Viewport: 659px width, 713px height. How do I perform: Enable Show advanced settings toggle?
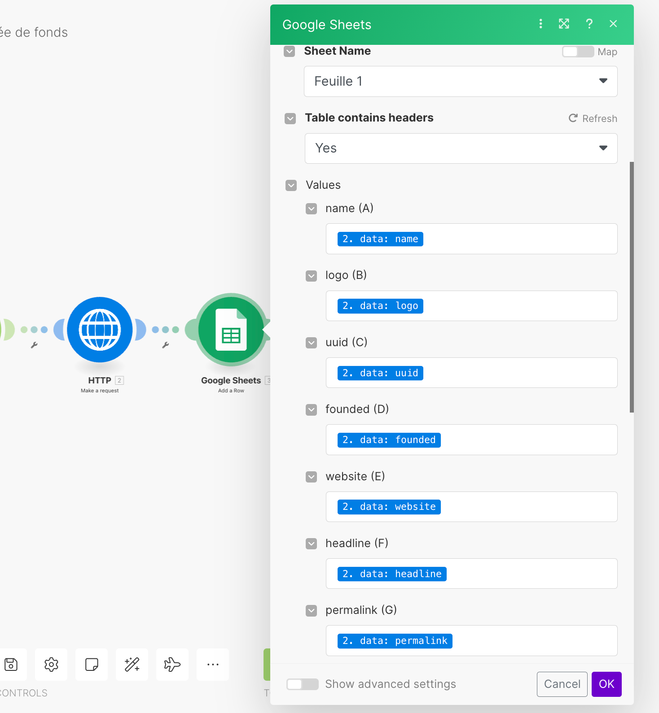302,684
